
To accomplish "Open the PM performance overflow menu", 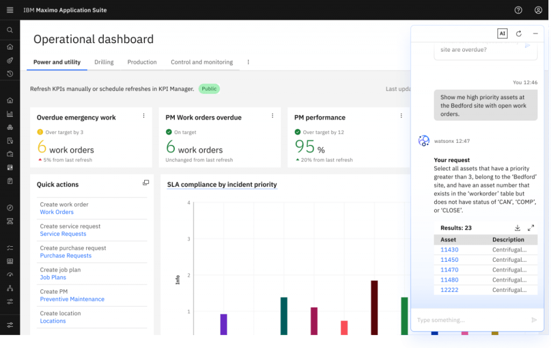I will coord(401,115).
